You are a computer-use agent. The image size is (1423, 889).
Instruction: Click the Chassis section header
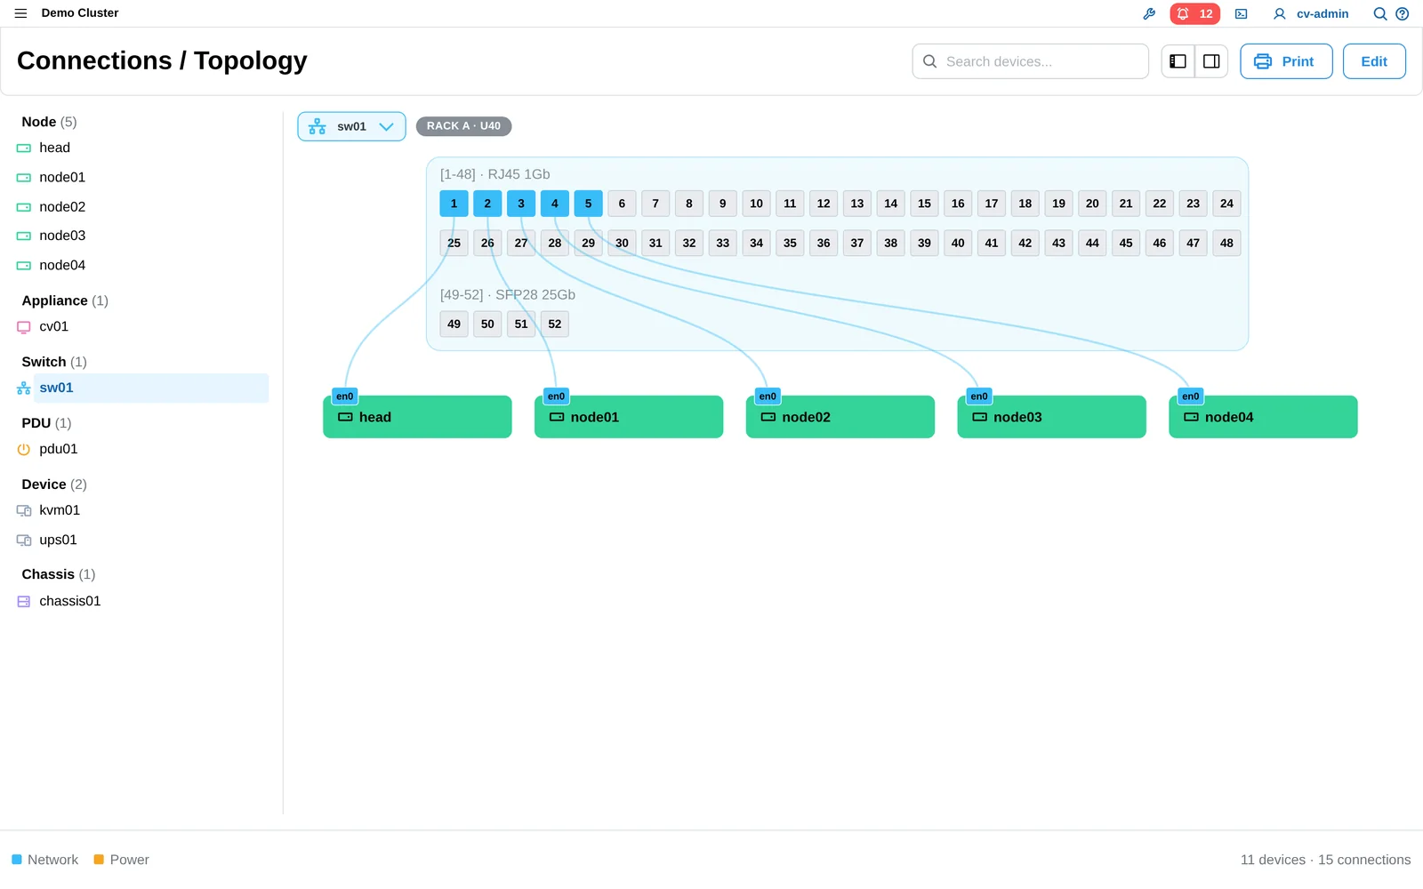(59, 574)
